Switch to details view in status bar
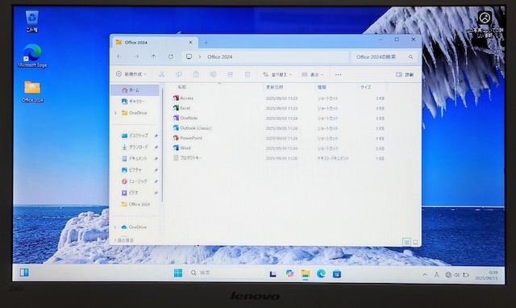516x308 pixels. [406, 242]
